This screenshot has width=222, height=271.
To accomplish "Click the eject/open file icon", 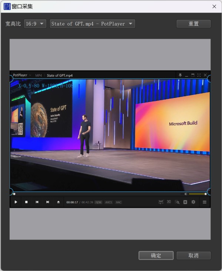I will coord(58,202).
